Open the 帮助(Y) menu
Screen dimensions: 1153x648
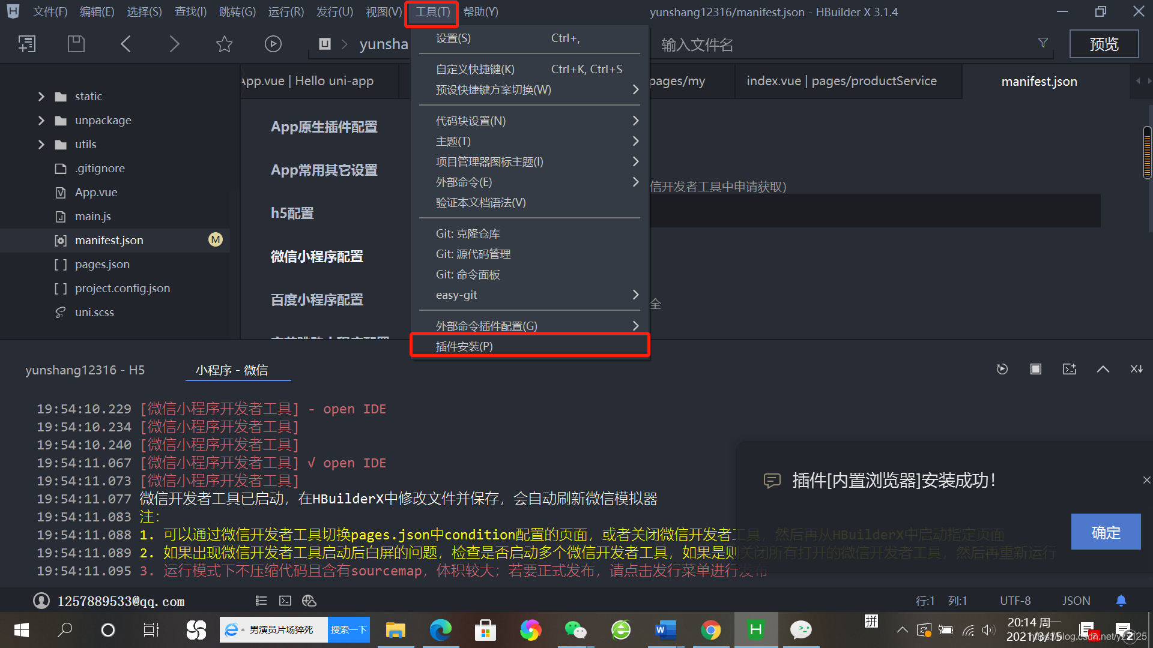point(480,11)
